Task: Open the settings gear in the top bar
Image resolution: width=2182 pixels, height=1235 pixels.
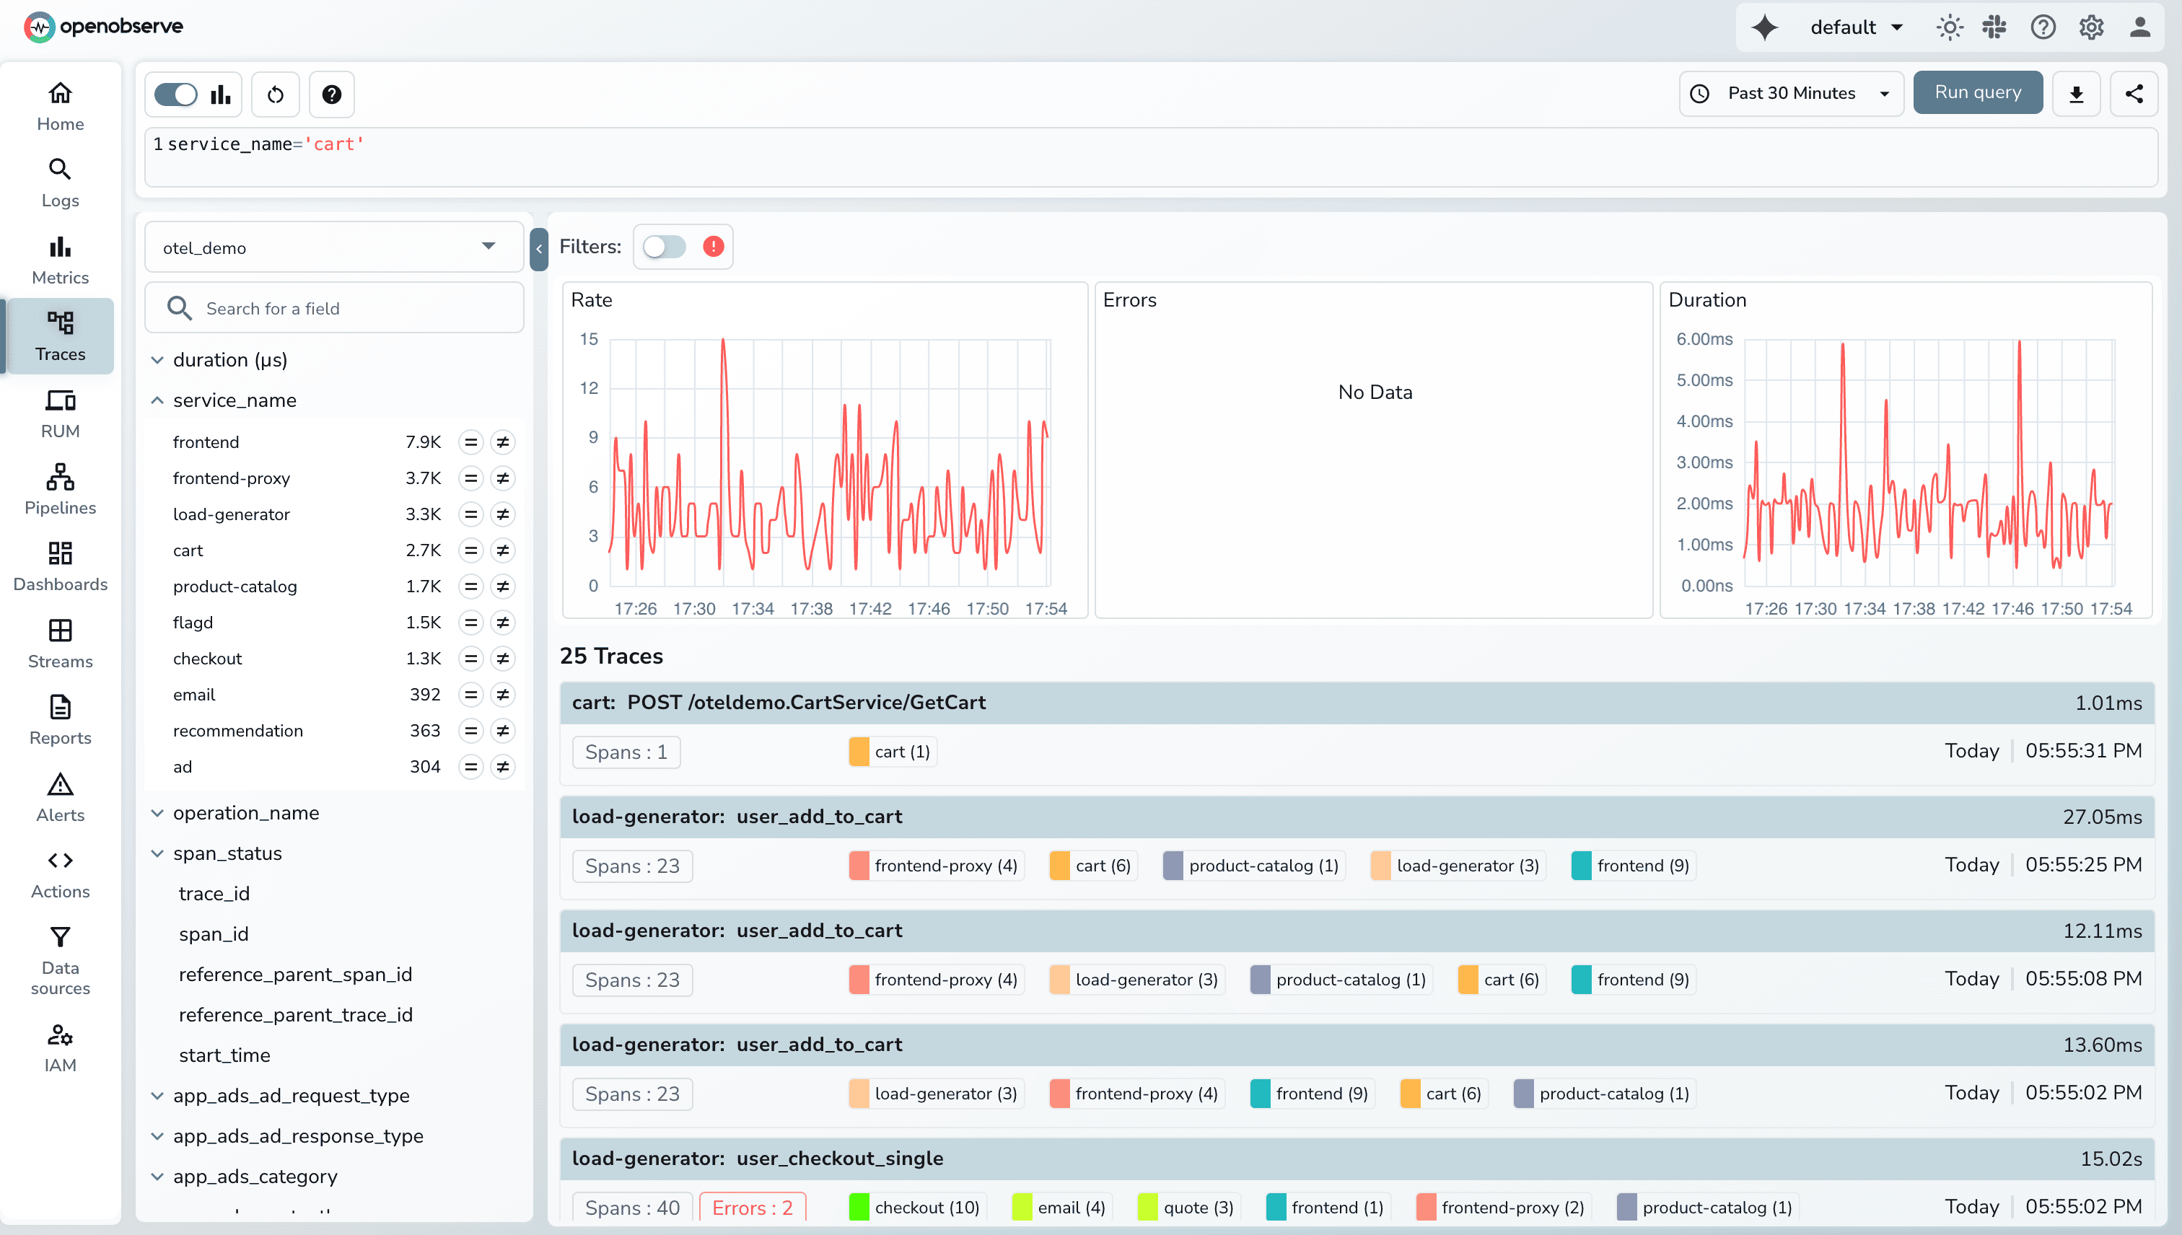Action: point(2090,26)
